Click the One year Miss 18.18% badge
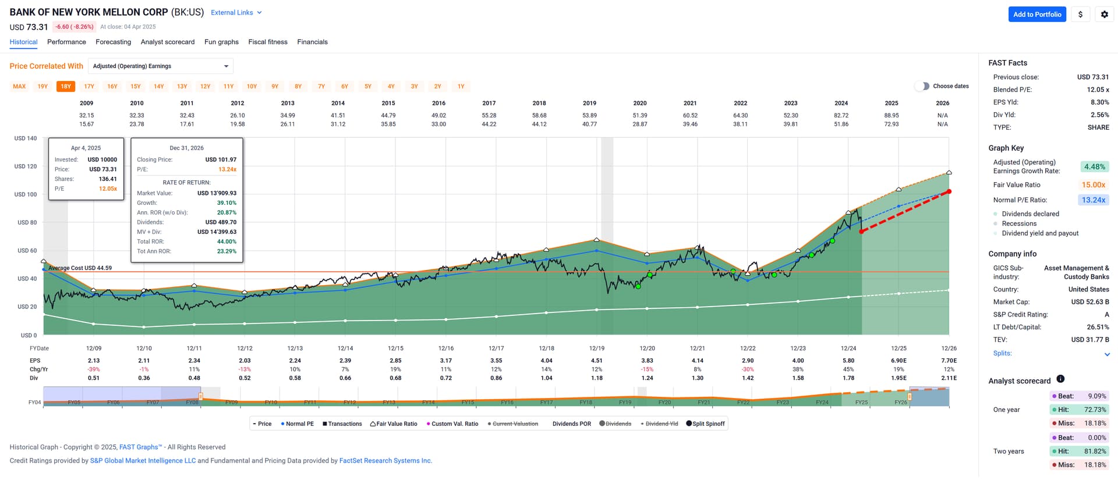Screen dimensions: 1118x480 [1079, 423]
